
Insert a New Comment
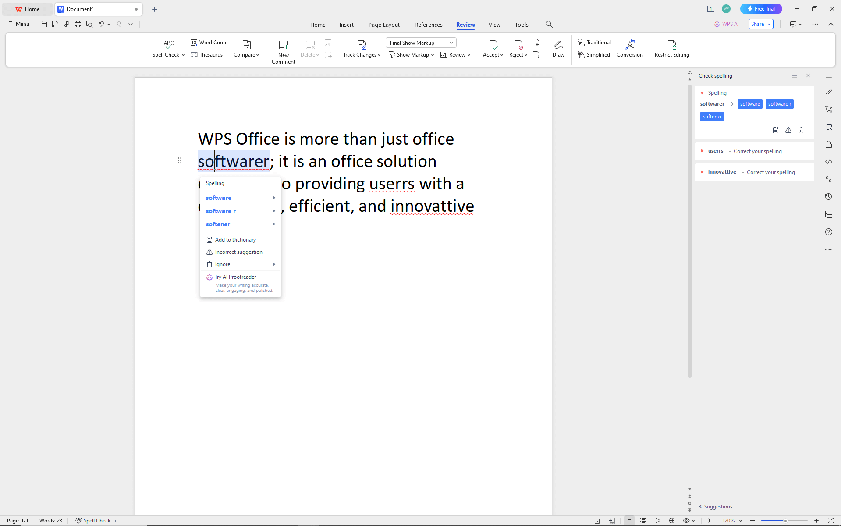283,50
